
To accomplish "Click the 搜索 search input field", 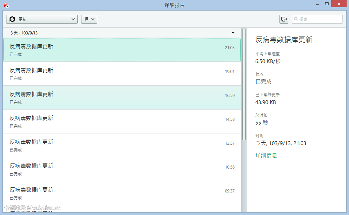I will 317,19.
